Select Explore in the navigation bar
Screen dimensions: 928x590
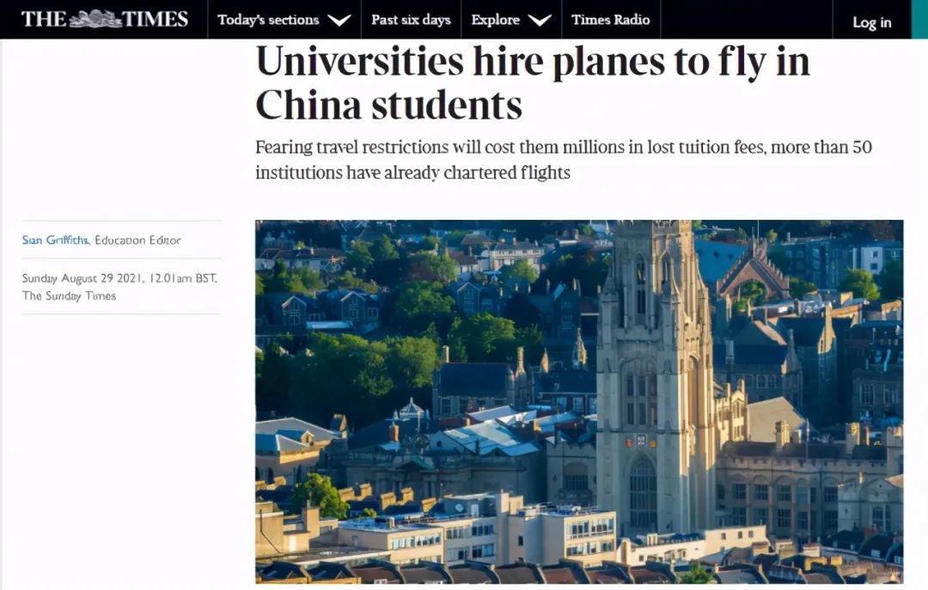tap(497, 19)
